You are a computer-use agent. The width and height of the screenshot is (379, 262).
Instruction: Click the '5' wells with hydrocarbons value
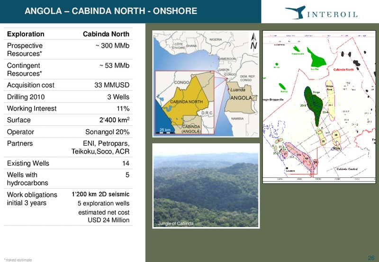(127, 175)
